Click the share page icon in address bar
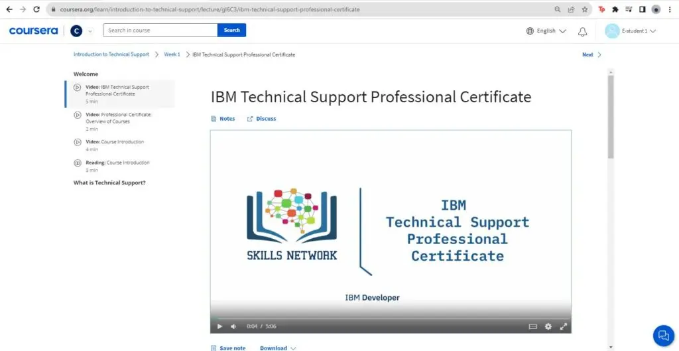679x351 pixels. [x=571, y=9]
